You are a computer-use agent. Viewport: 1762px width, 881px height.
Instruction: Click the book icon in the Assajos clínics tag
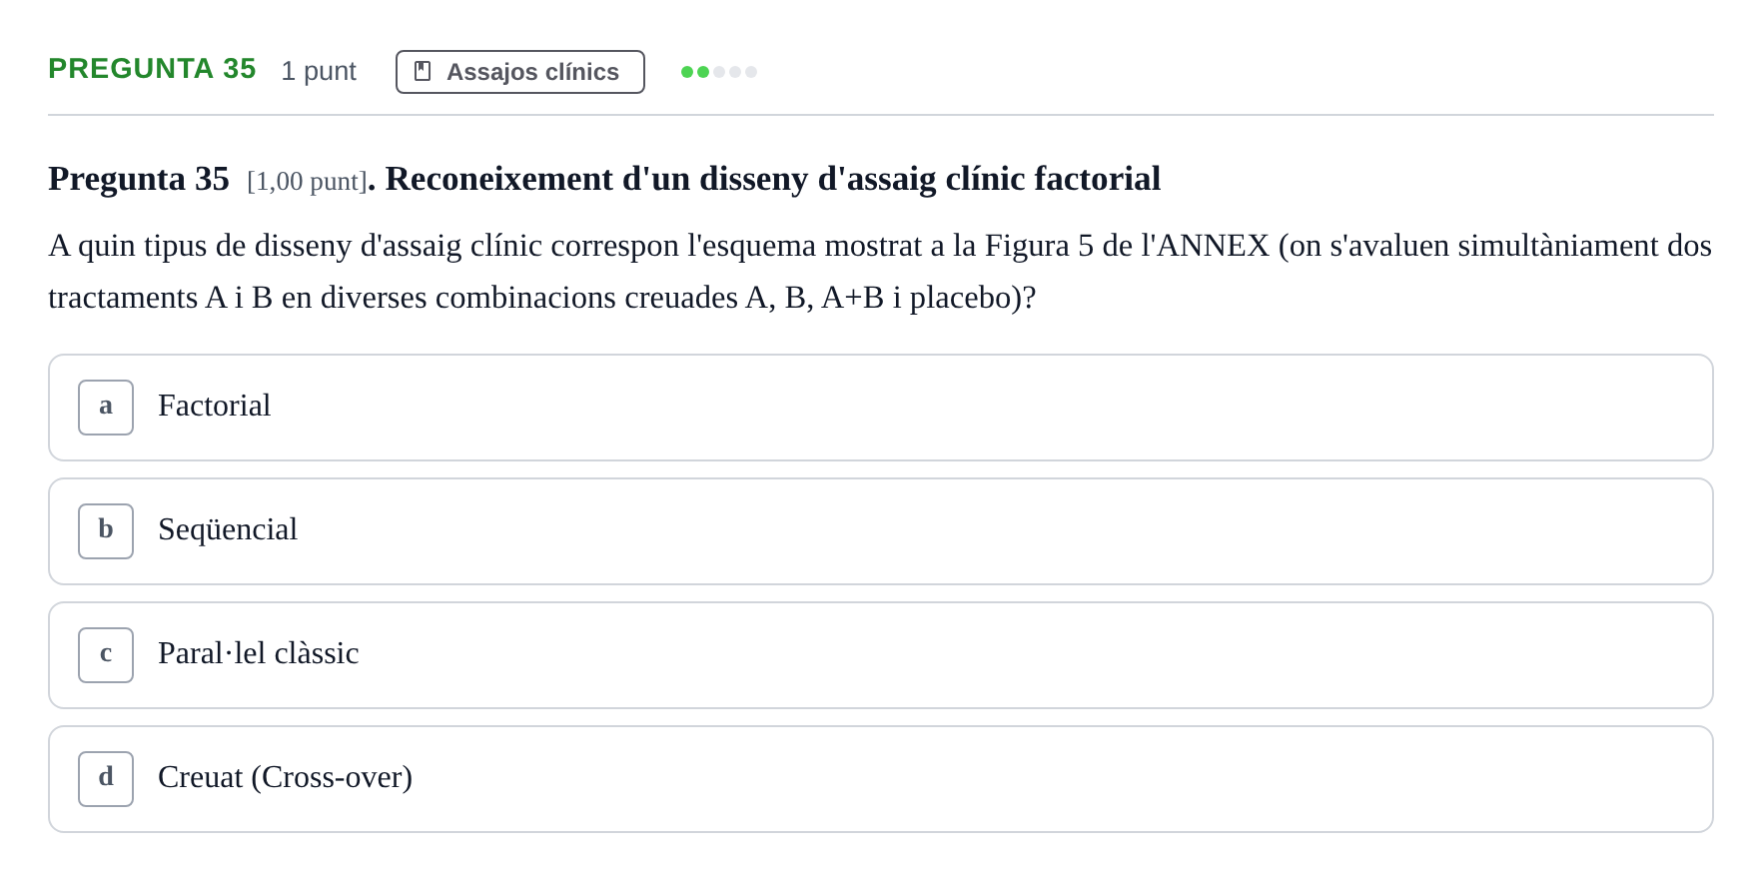click(423, 71)
